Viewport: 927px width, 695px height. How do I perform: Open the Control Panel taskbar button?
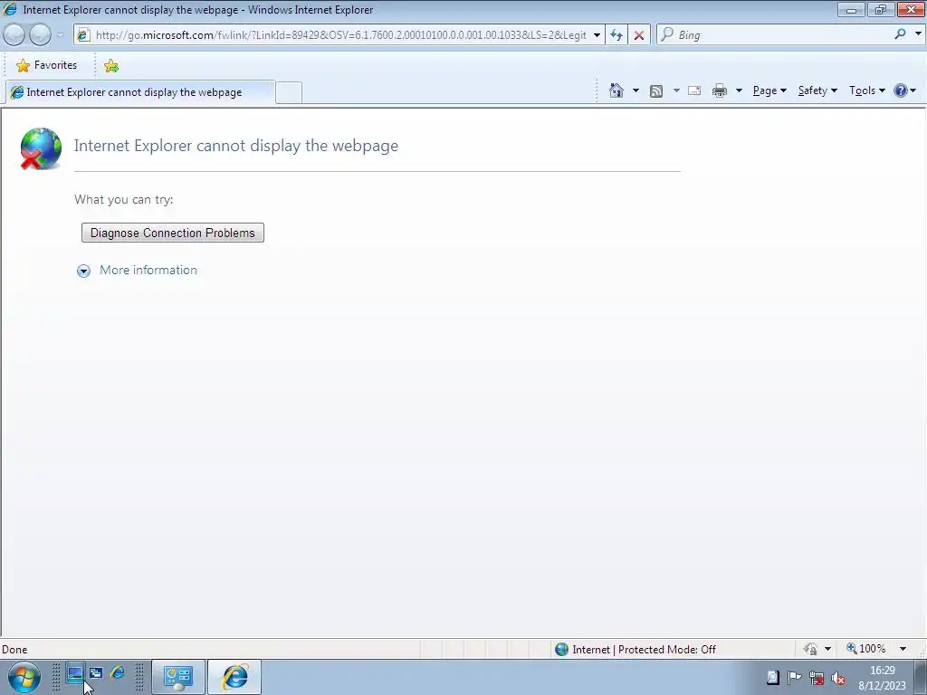click(x=178, y=677)
